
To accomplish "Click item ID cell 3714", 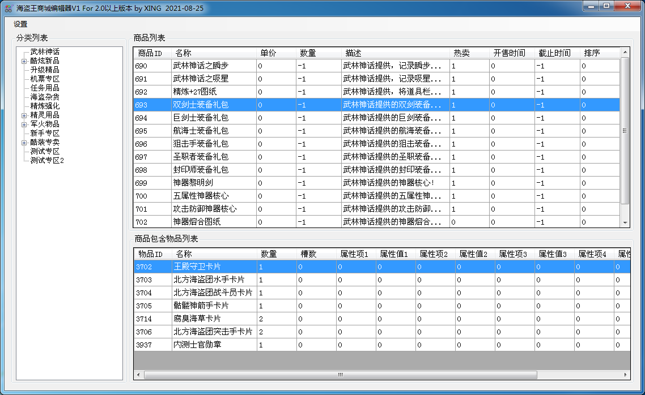I will pos(153,319).
